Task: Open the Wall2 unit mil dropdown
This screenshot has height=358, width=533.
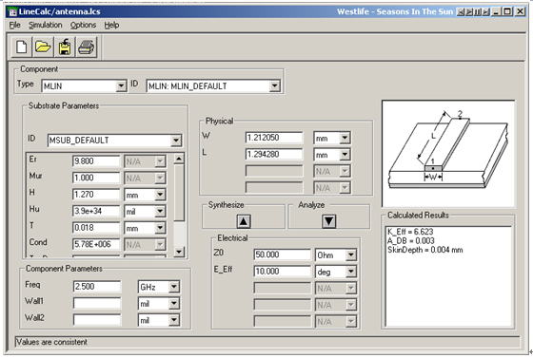Action: pos(173,320)
